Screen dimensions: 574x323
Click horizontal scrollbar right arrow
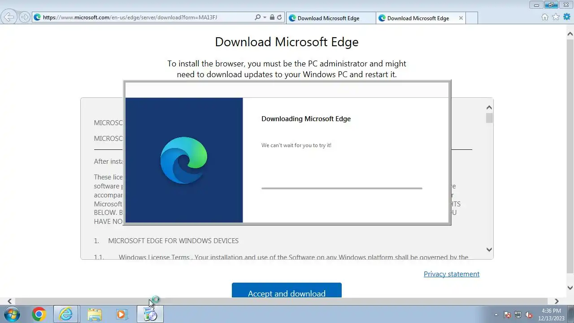[x=557, y=301]
